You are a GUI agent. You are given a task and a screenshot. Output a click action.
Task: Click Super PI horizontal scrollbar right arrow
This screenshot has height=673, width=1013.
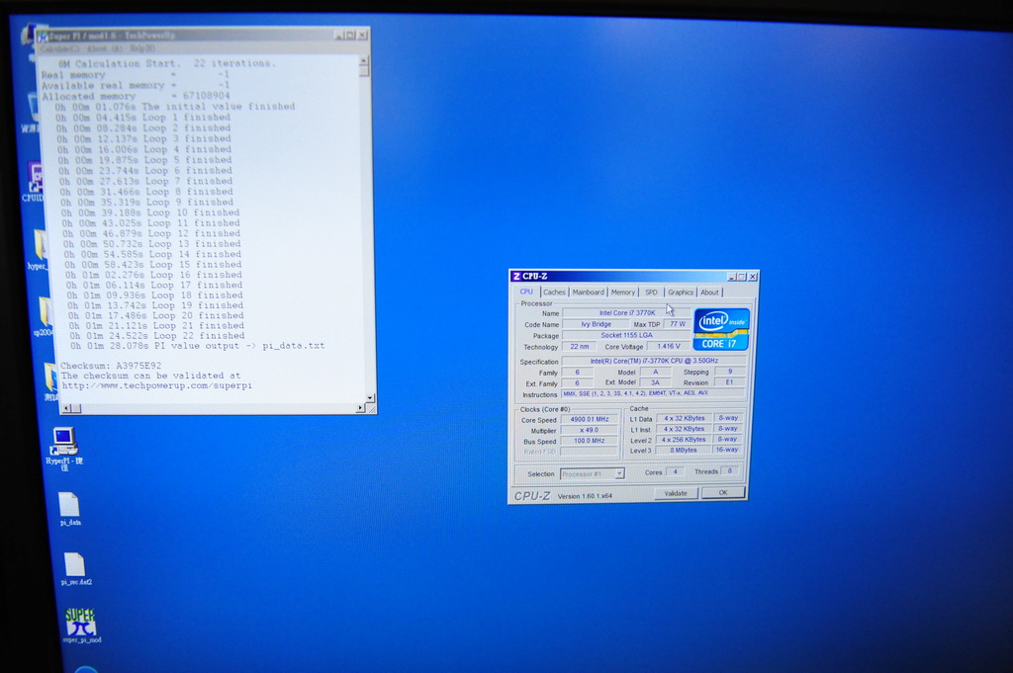pyautogui.click(x=360, y=408)
